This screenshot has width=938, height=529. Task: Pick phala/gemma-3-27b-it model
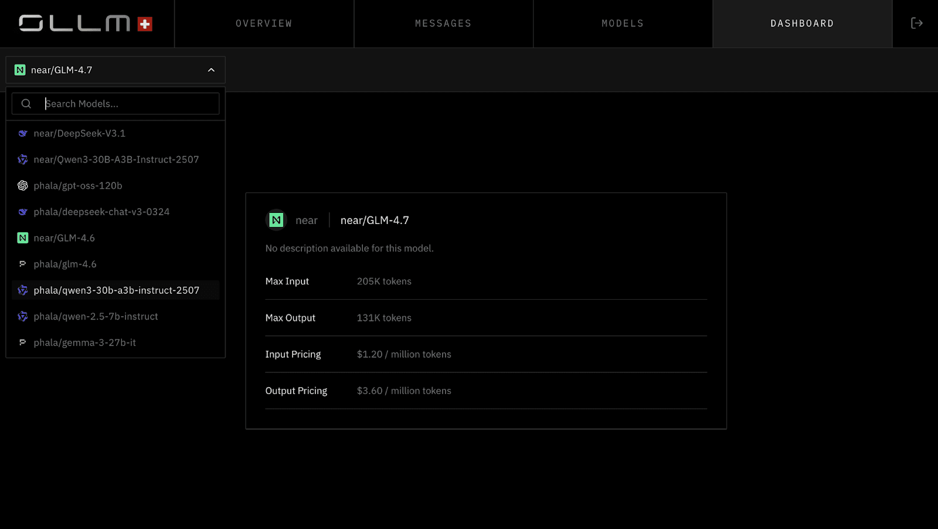tap(115, 343)
